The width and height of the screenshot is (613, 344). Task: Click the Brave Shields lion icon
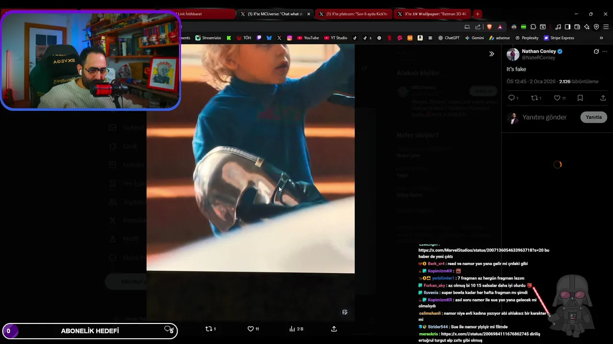(489, 27)
